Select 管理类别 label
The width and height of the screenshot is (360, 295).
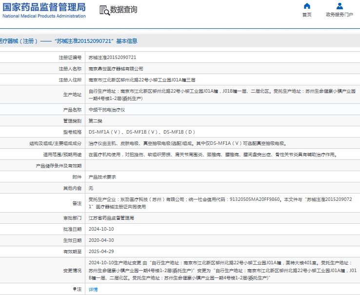(x=72, y=121)
